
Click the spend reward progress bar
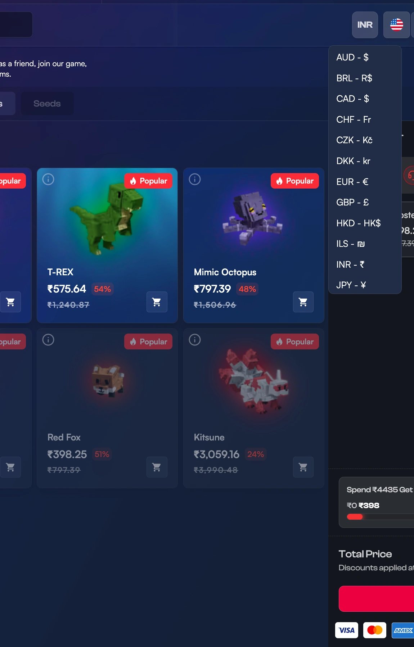[380, 517]
